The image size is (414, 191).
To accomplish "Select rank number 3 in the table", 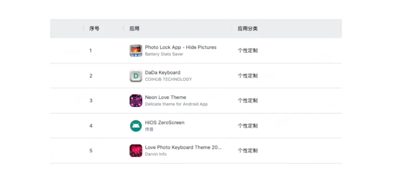I will (91, 100).
